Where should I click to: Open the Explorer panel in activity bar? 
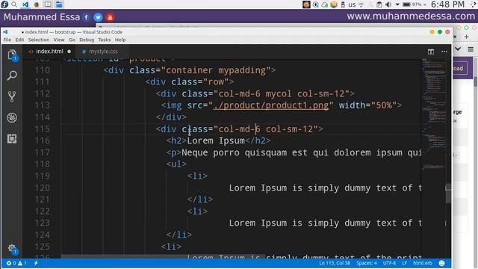tap(12, 55)
